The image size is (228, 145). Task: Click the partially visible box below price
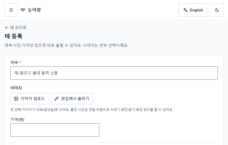coord(114,144)
